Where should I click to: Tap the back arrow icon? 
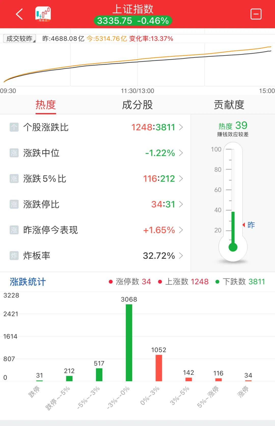[19, 14]
